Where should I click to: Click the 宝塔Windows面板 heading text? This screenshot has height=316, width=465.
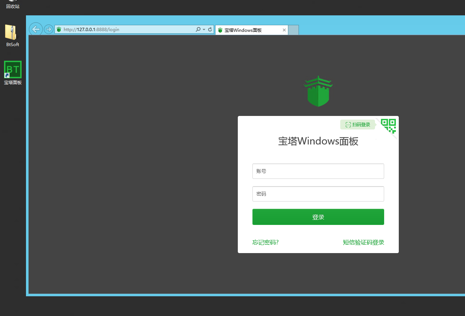pos(318,141)
